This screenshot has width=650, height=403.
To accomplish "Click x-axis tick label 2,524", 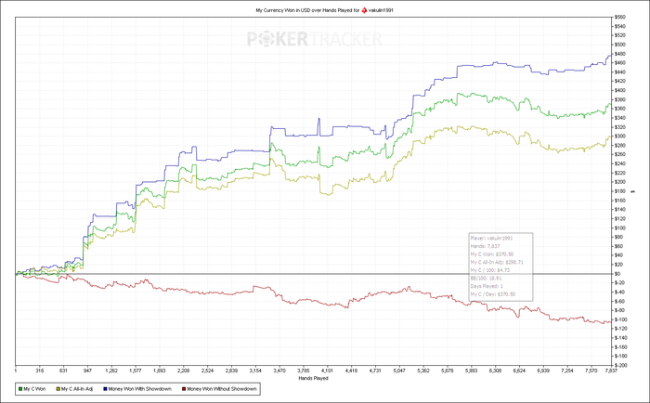I will tap(207, 370).
